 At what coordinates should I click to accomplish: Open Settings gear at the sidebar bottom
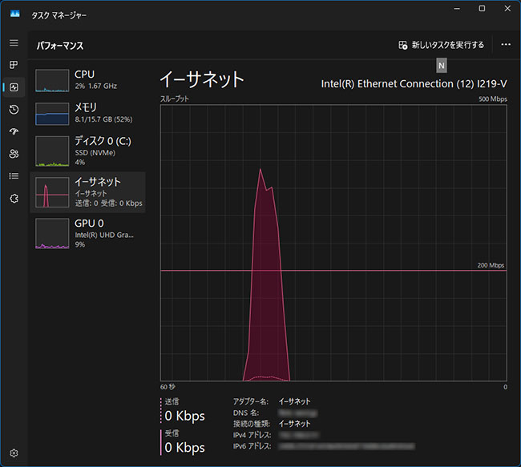point(14,453)
